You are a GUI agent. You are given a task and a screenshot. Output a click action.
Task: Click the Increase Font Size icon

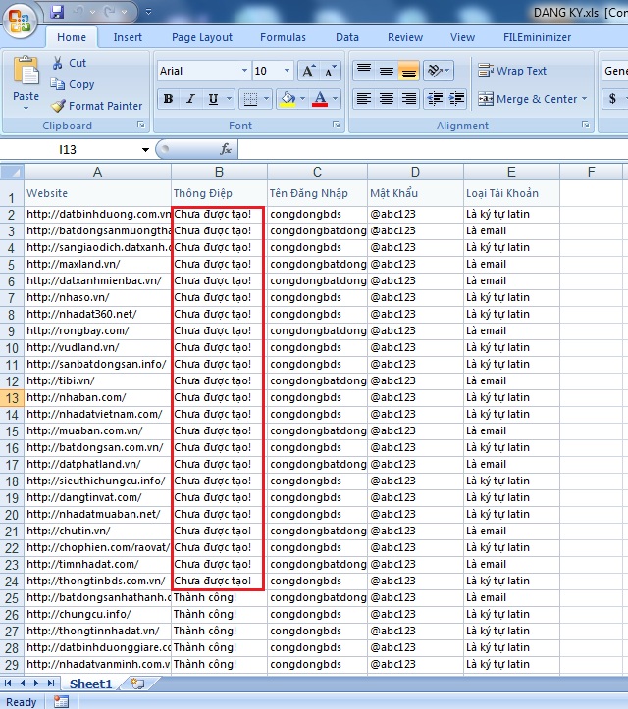[308, 71]
